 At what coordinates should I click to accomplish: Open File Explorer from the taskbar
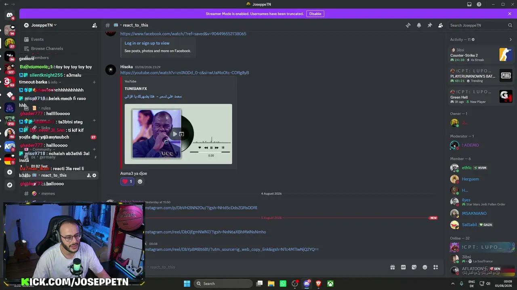[271, 284]
